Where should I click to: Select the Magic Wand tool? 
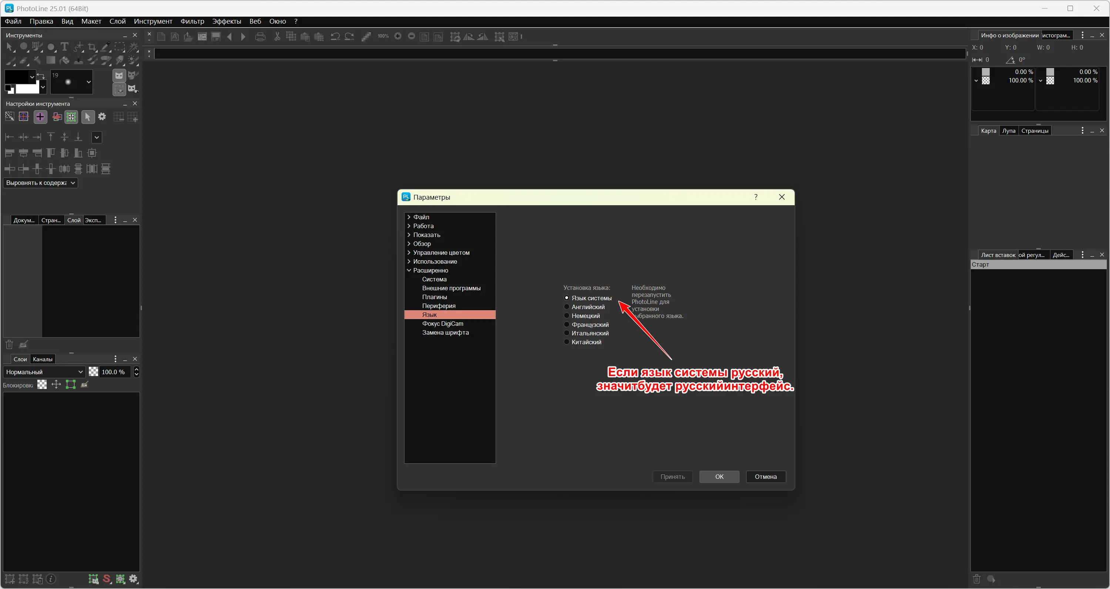coord(133,47)
